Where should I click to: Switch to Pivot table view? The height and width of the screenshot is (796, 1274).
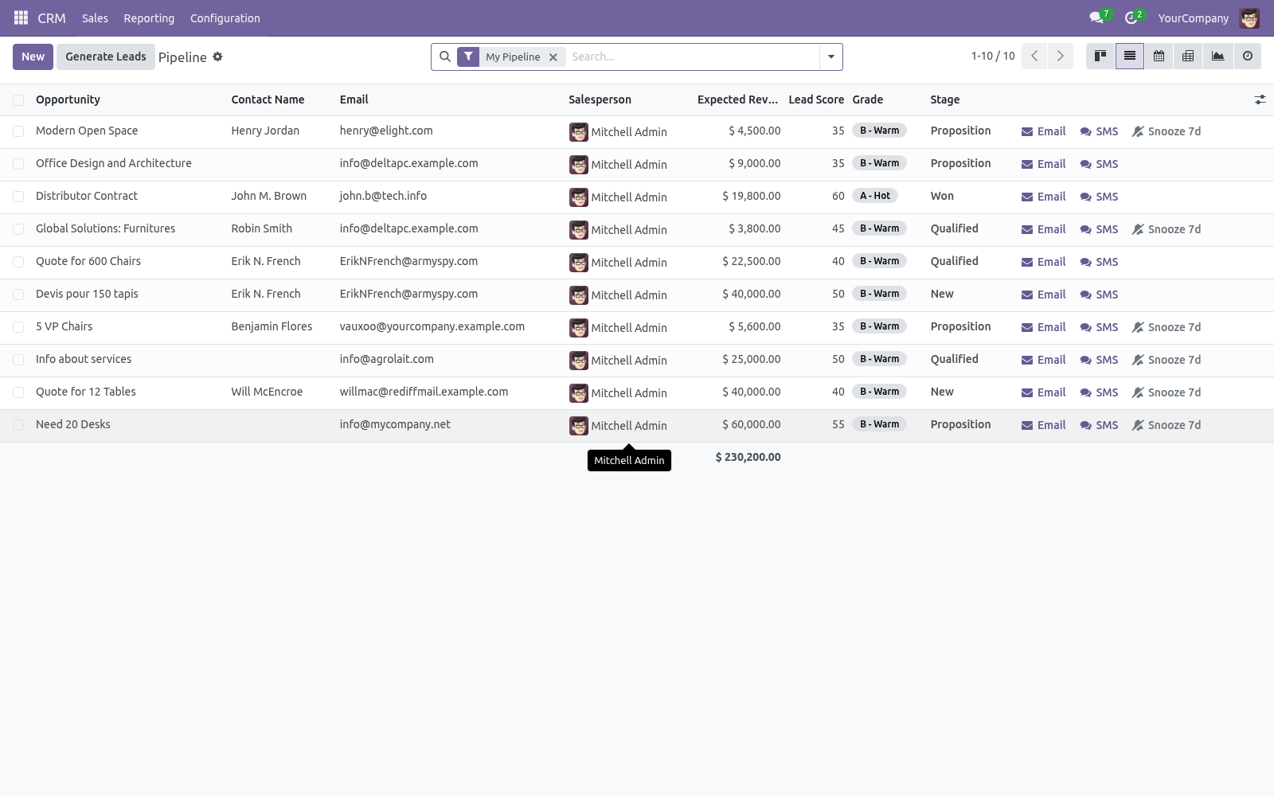click(1188, 57)
